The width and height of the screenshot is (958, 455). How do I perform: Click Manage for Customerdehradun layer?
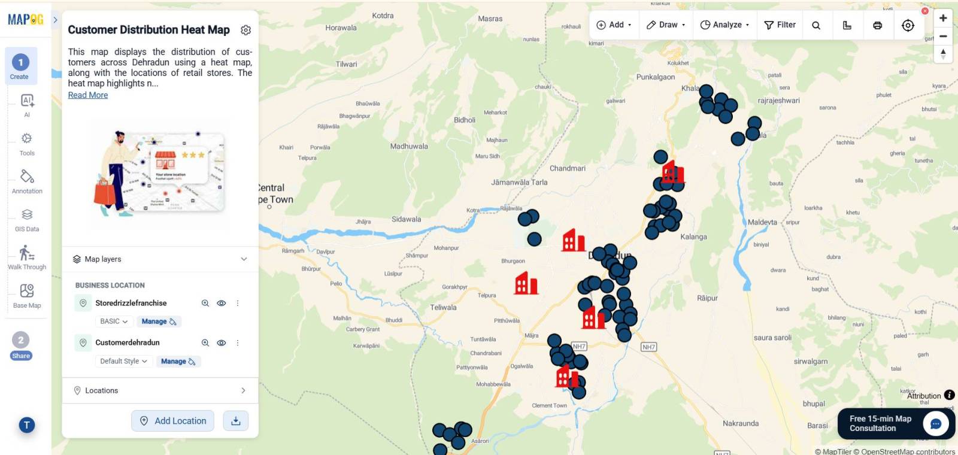178,361
